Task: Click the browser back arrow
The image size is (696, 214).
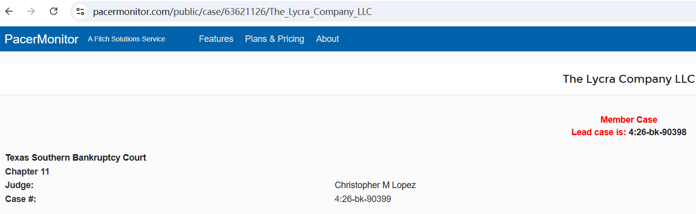Action: click(9, 11)
